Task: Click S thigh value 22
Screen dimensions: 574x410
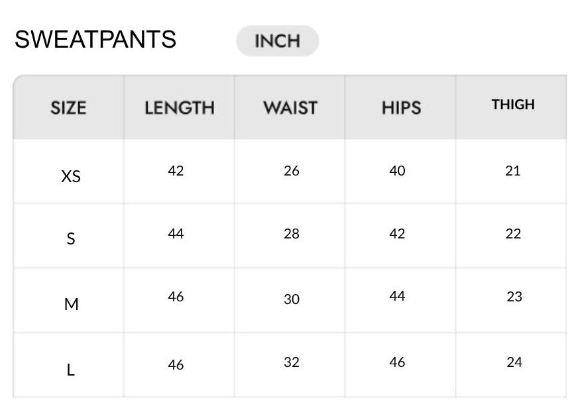Action: click(x=513, y=234)
